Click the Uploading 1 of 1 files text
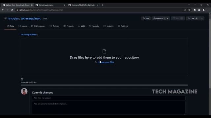The image size is (211, 118). coord(29,82)
